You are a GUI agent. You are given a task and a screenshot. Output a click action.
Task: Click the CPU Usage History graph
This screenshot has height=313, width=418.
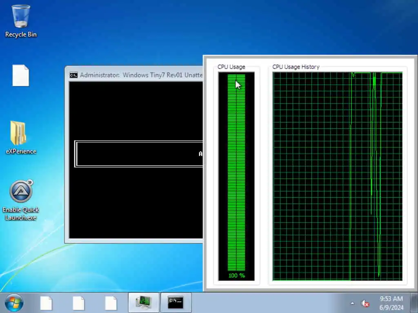(338, 176)
